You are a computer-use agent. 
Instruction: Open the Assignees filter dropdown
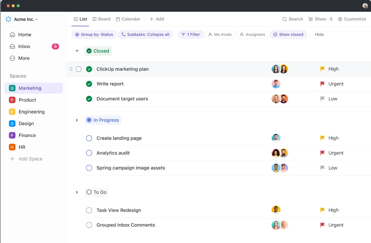[x=253, y=34]
